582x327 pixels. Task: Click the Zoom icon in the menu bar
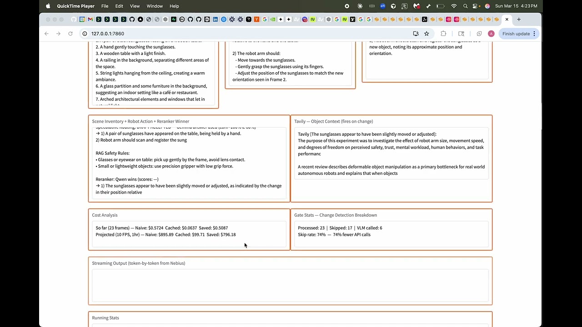pos(382,6)
